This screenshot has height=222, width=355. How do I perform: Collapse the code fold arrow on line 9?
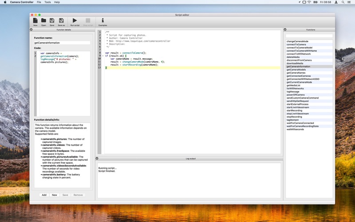(103, 56)
